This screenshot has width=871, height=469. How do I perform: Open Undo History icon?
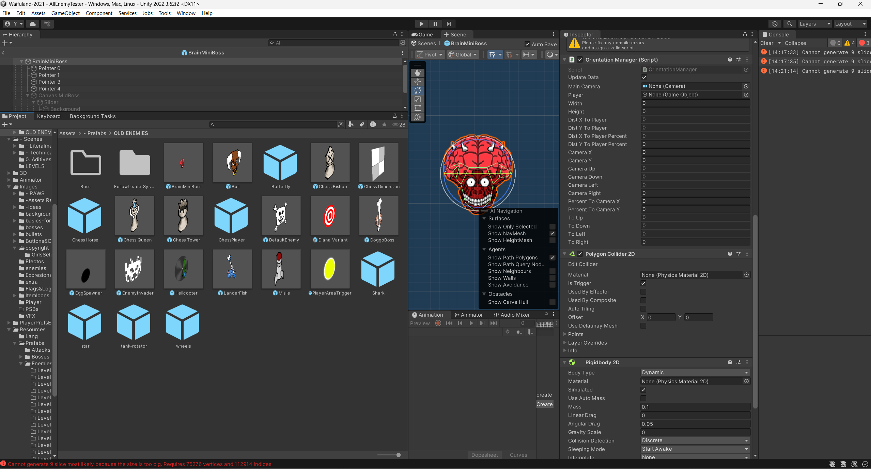tap(775, 24)
